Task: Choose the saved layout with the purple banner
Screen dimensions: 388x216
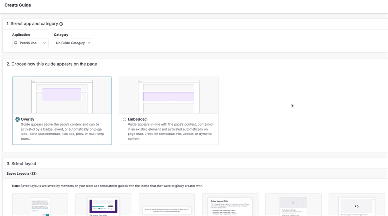Action: click(x=103, y=205)
